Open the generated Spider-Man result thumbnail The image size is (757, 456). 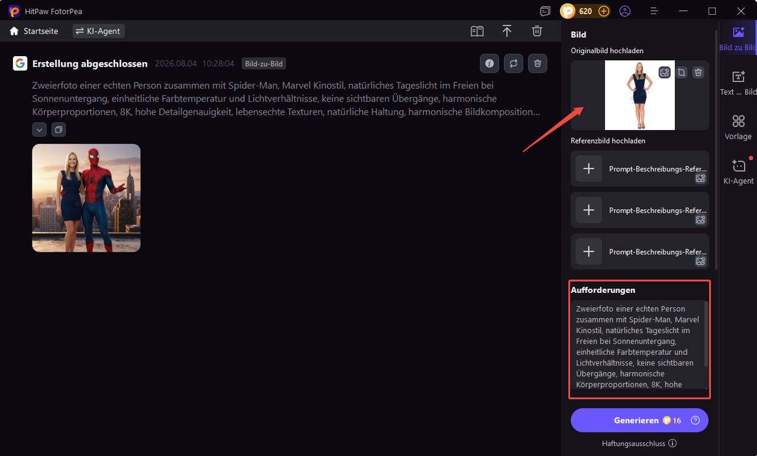pyautogui.click(x=86, y=198)
